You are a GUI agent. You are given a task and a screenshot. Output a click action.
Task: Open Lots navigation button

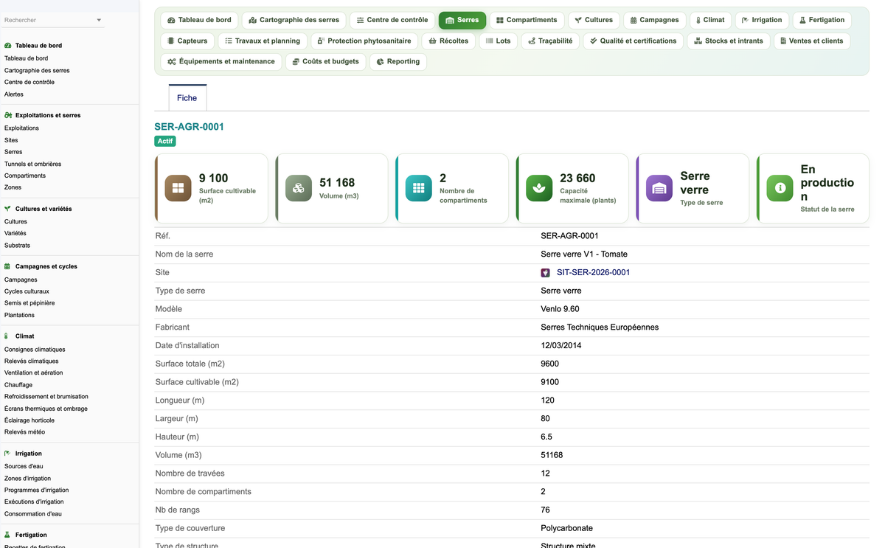498,41
